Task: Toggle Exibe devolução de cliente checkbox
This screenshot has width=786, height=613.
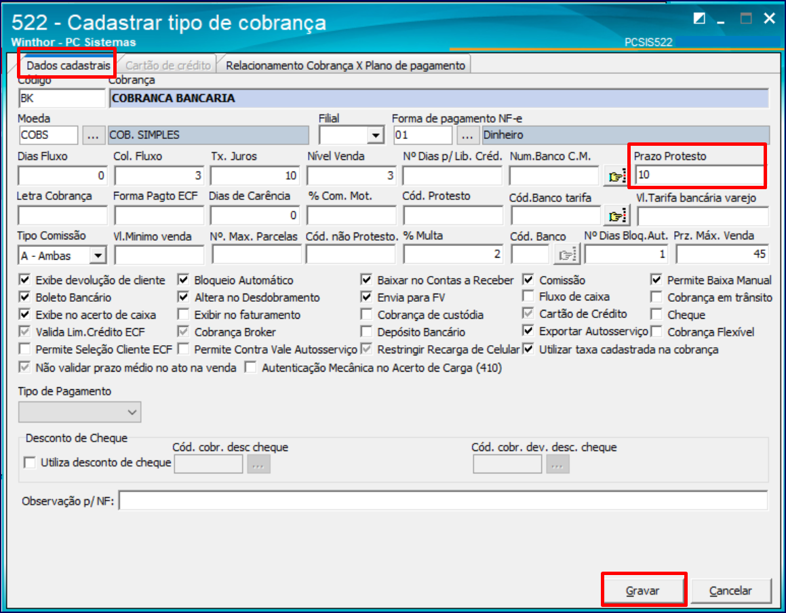Action: [x=24, y=279]
